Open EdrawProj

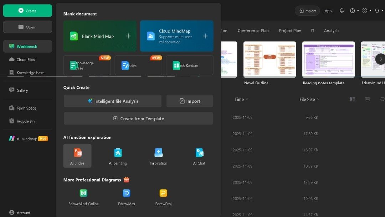tap(163, 196)
